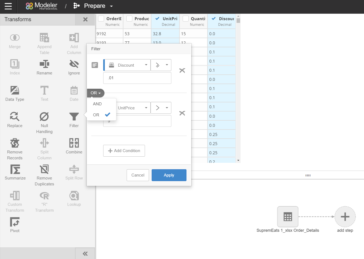Choose AND from the logic menu
This screenshot has height=259, width=364.
[x=98, y=104]
